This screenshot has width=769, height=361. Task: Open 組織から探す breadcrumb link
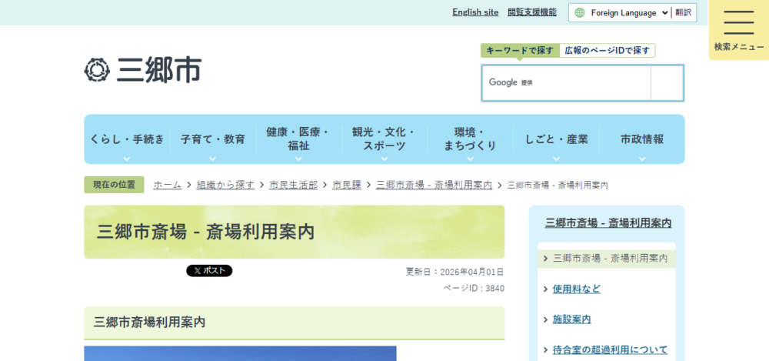click(x=225, y=186)
